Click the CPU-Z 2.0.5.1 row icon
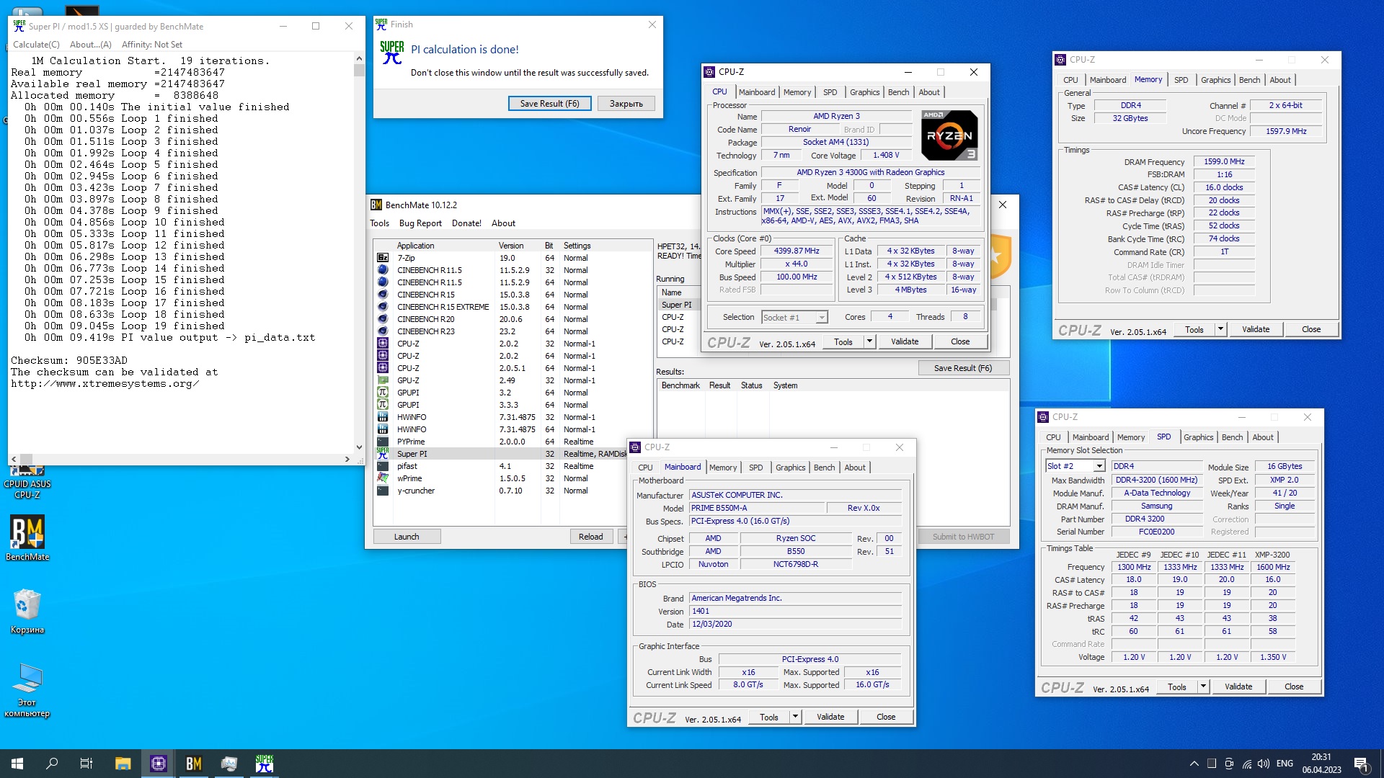The height and width of the screenshot is (778, 1384). (383, 368)
